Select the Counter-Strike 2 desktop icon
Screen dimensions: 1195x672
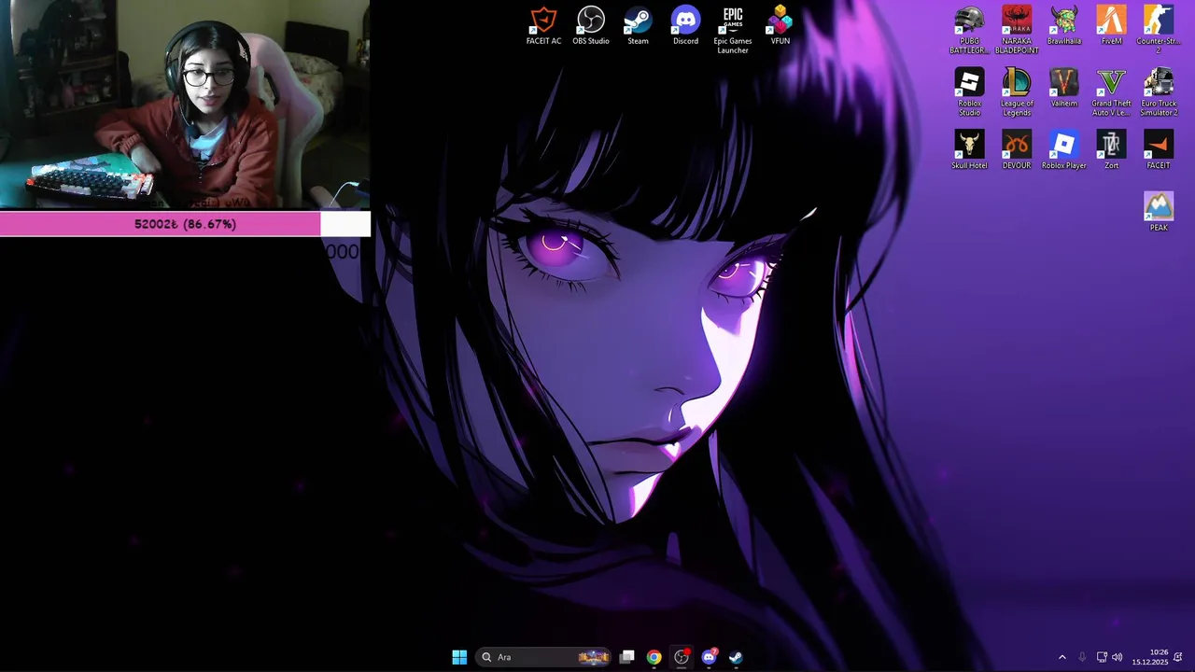point(1159,30)
